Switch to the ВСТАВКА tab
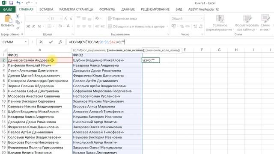274x154 pixels. (46, 9)
